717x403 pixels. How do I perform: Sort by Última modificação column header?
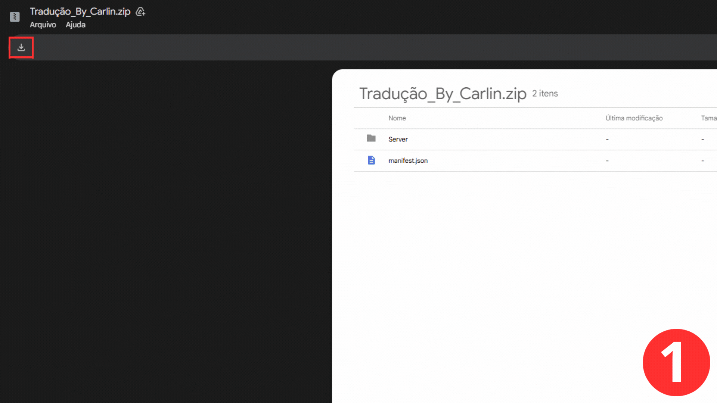[x=634, y=118]
